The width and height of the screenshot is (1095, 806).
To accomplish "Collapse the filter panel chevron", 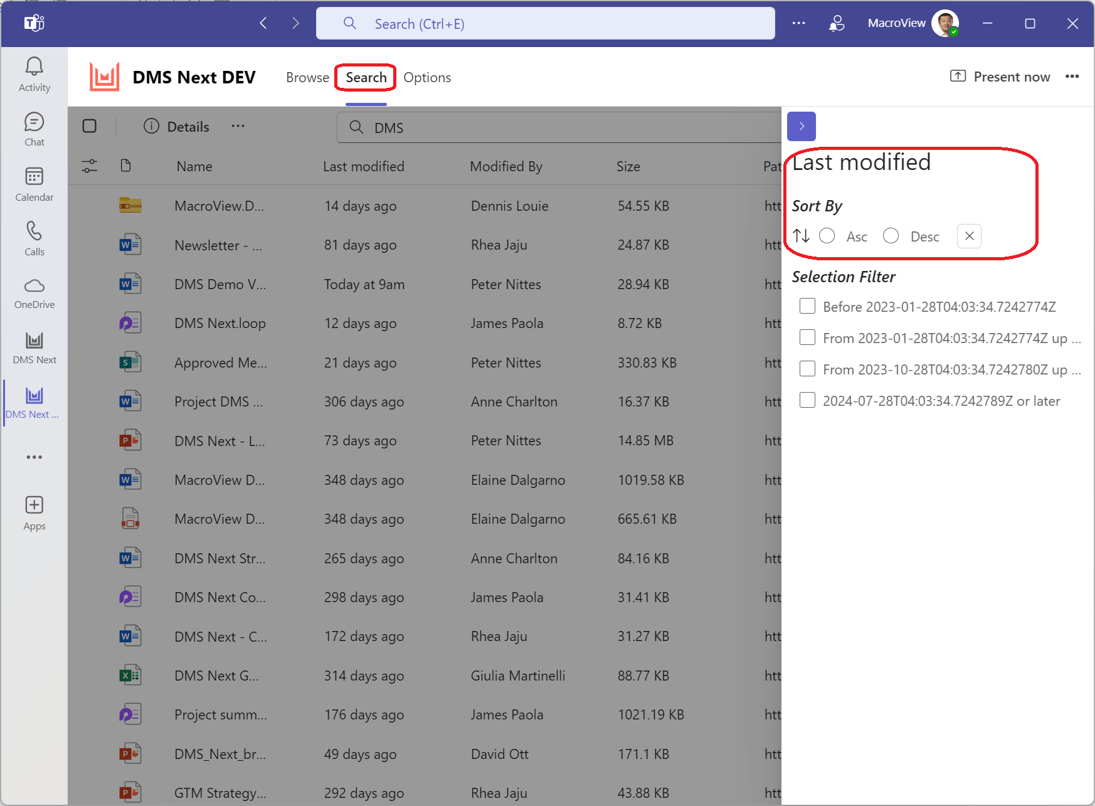I will coord(801,126).
